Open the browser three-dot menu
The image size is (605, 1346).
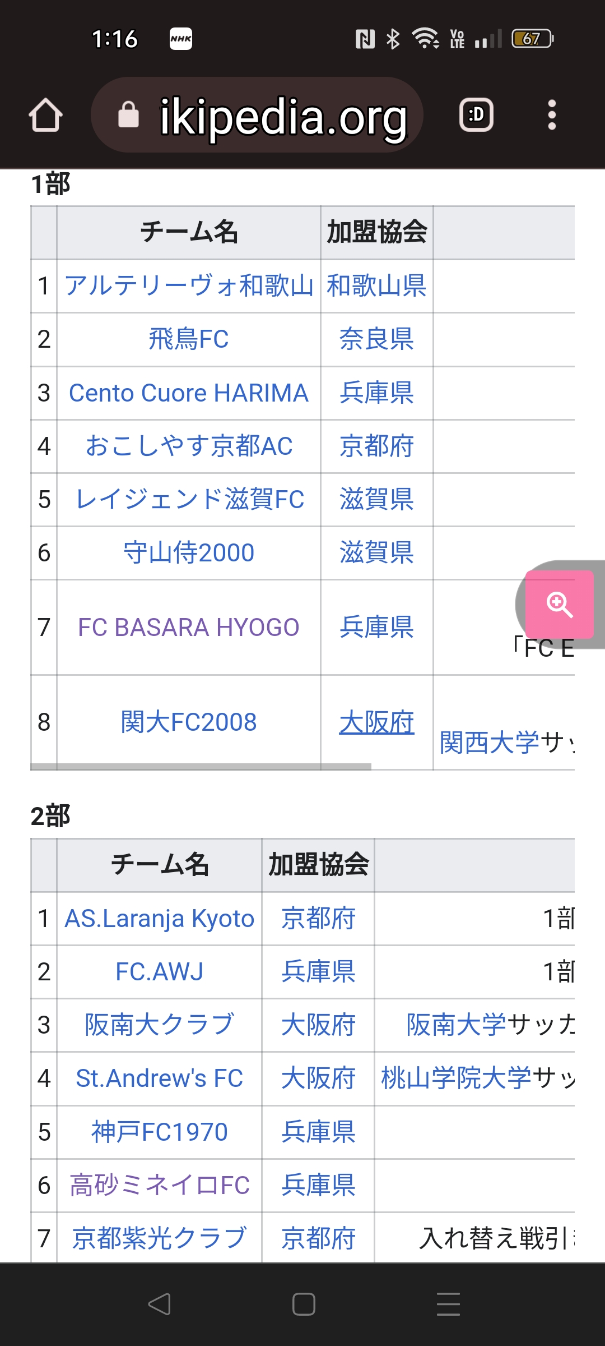[552, 115]
